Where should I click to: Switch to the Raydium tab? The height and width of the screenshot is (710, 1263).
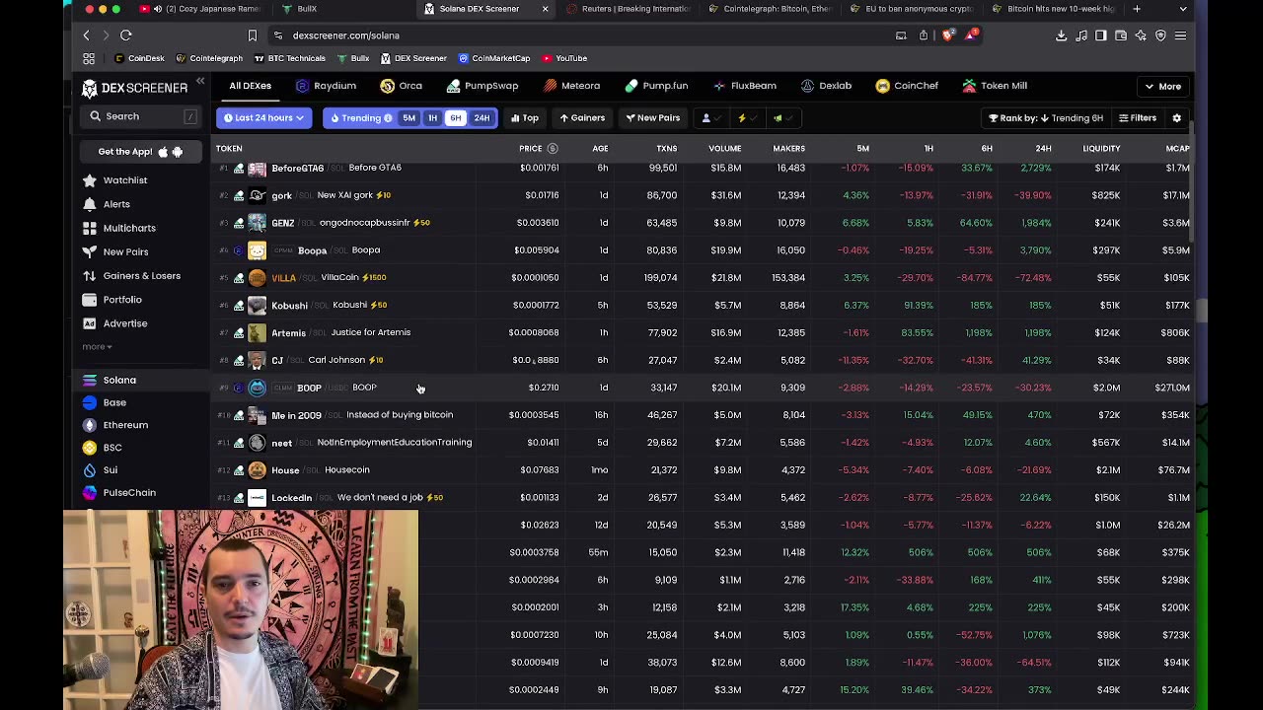[x=326, y=86]
